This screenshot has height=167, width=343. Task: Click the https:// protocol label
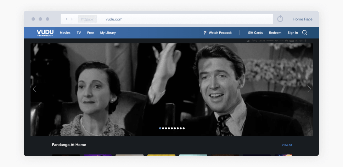(x=88, y=19)
